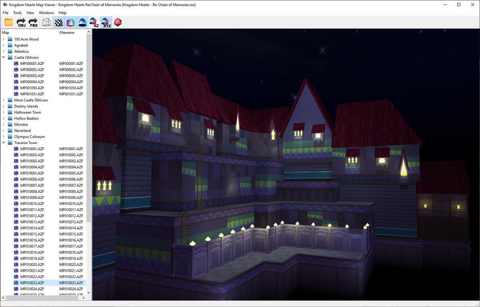Click the MP010012.AZF map file icon
Screen dimensions: 480x307
click(x=16, y=216)
